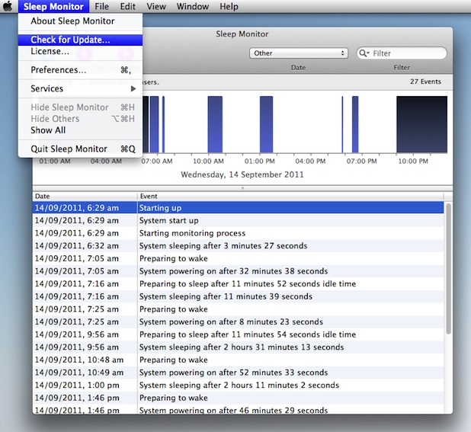Click the Date column header

tap(85, 197)
